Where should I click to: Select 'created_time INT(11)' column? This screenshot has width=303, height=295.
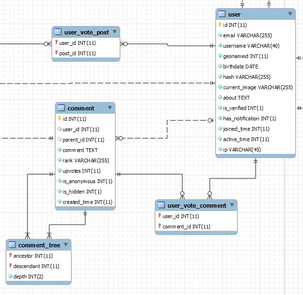coord(87,202)
